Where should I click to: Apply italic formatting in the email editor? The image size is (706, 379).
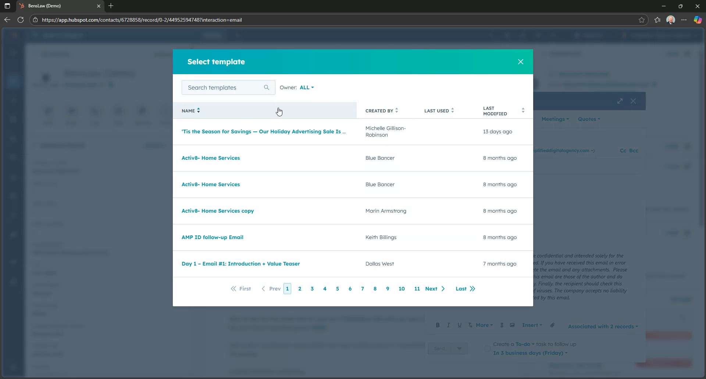(449, 325)
